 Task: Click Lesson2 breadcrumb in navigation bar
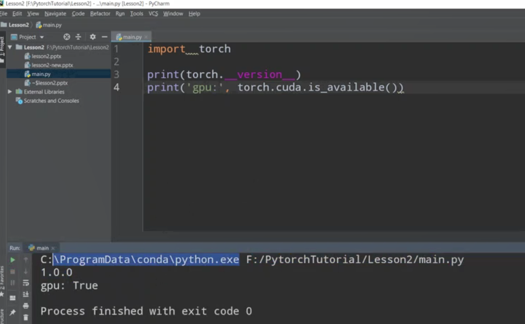pos(15,25)
